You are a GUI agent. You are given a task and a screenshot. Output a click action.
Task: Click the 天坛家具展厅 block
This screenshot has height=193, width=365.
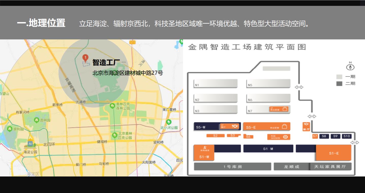(331, 167)
